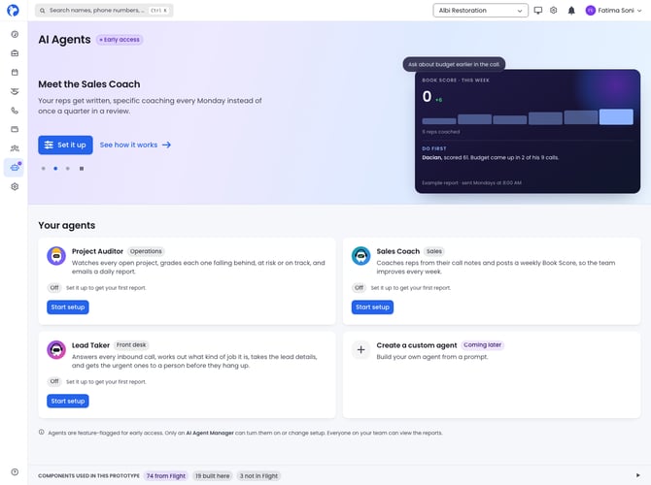Start setup for Project Auditor

(x=68, y=307)
